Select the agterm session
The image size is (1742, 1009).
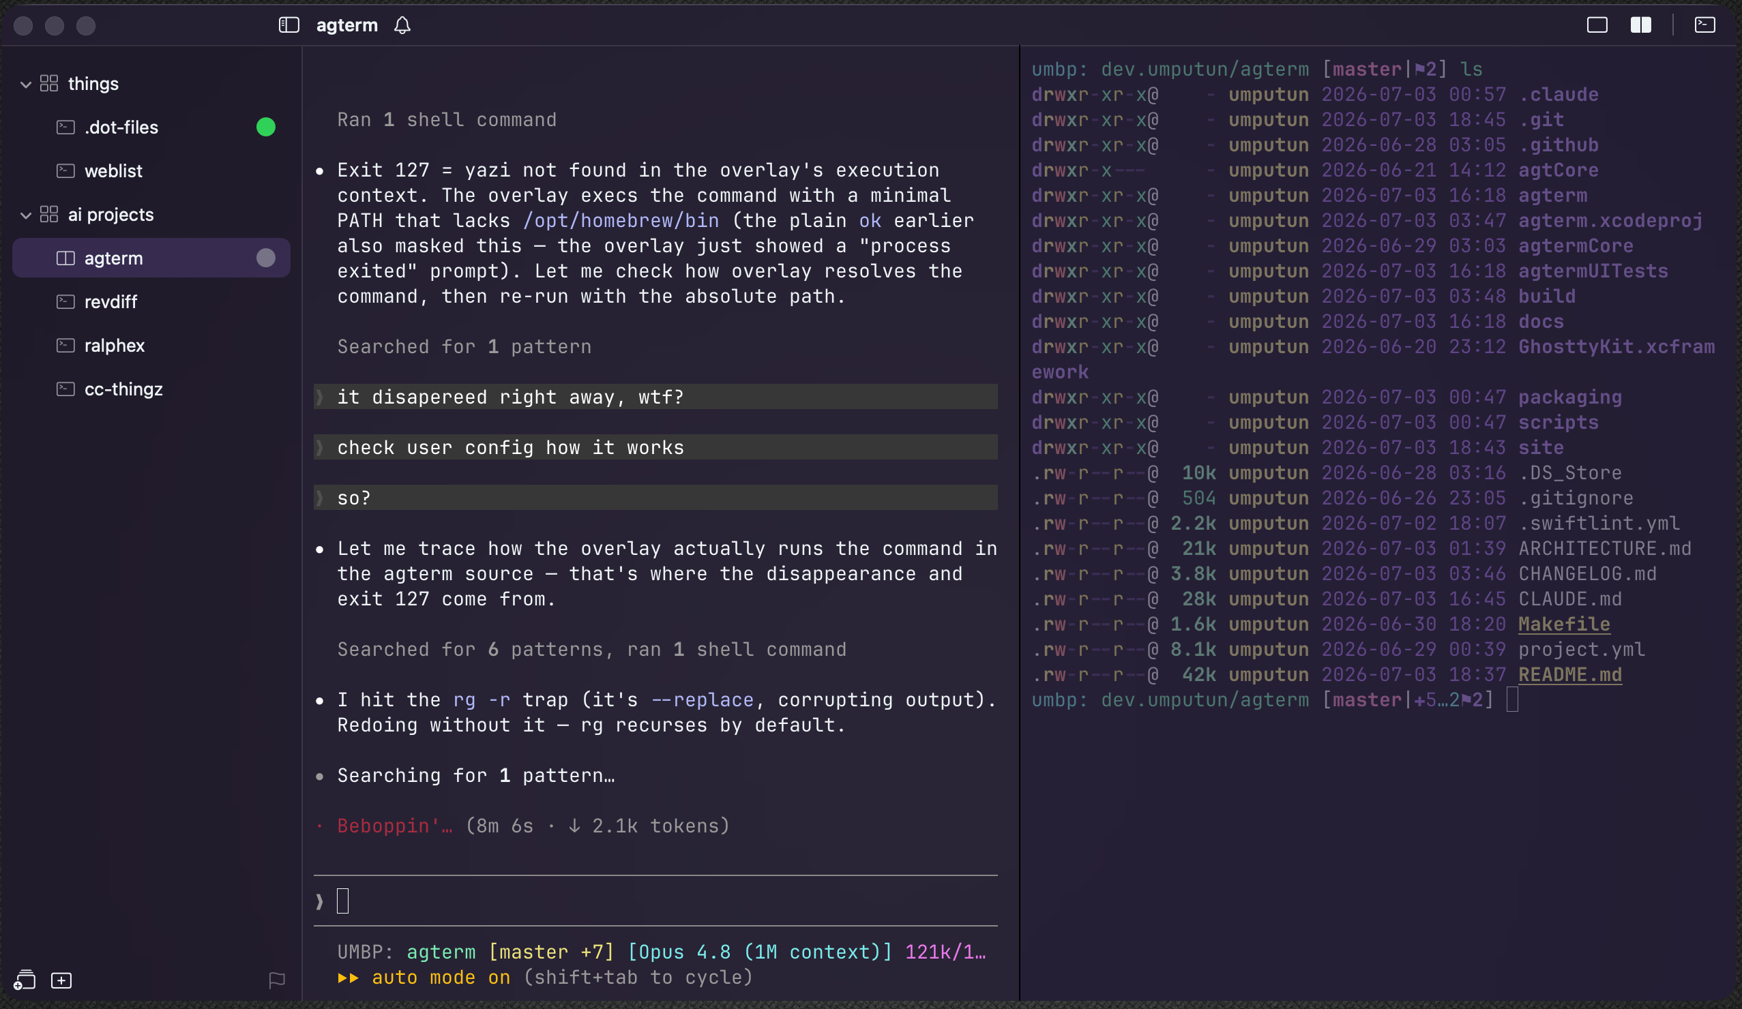pyautogui.click(x=151, y=258)
